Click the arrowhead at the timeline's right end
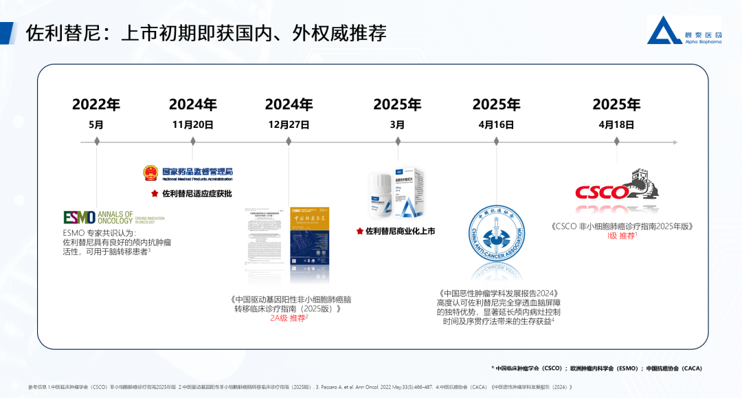 (675, 142)
